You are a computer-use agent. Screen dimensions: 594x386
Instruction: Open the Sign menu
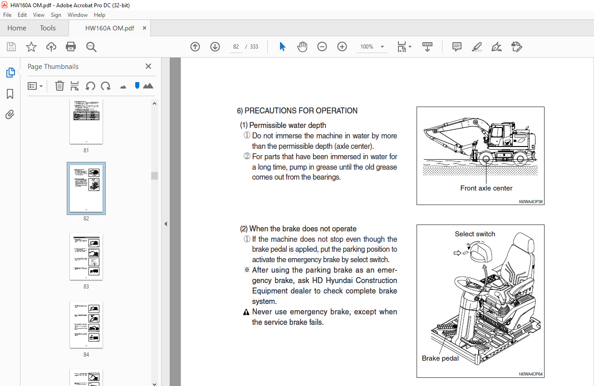56,15
